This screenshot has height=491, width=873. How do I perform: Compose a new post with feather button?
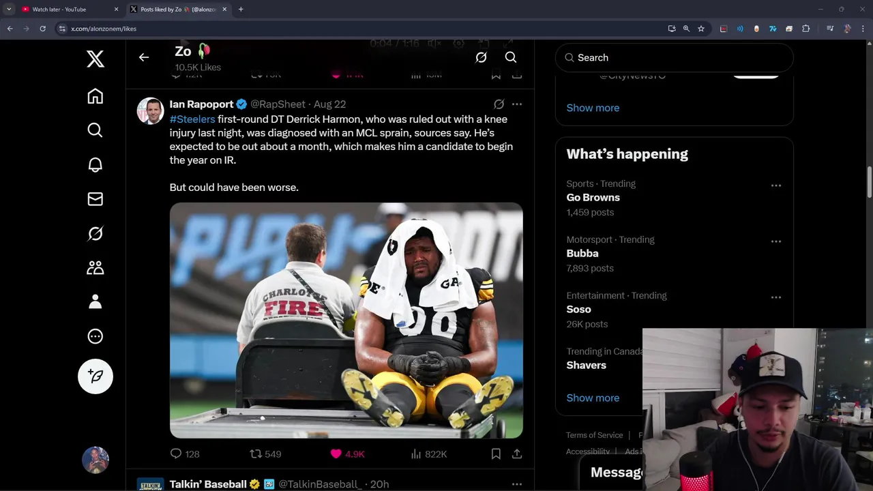95,376
